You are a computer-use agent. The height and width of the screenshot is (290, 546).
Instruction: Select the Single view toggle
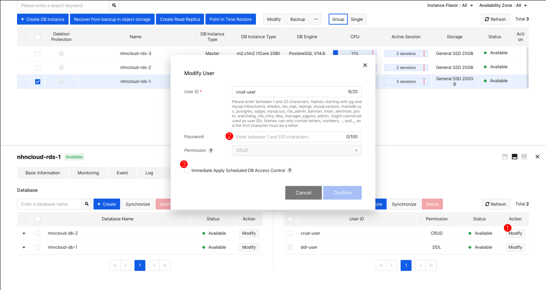point(357,19)
